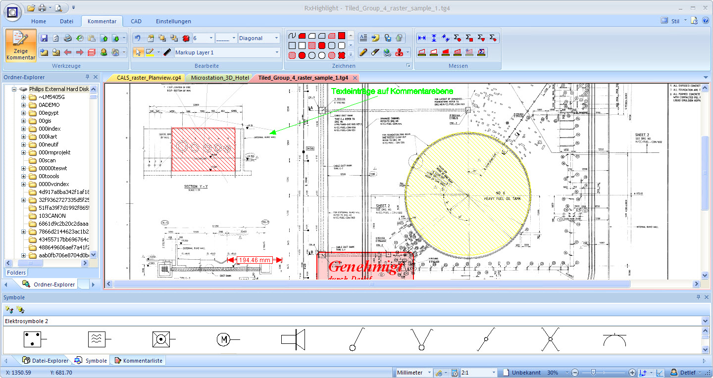The width and height of the screenshot is (713, 378).
Task: Choose the sticky note tool
Action: pos(376,38)
